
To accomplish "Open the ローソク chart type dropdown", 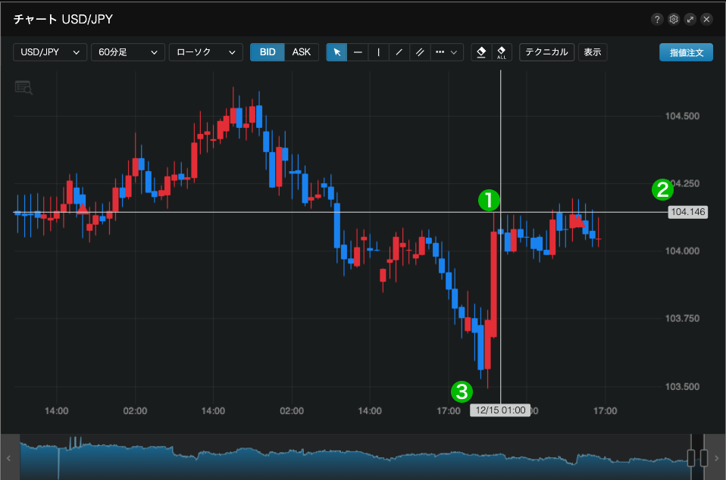I will 205,52.
